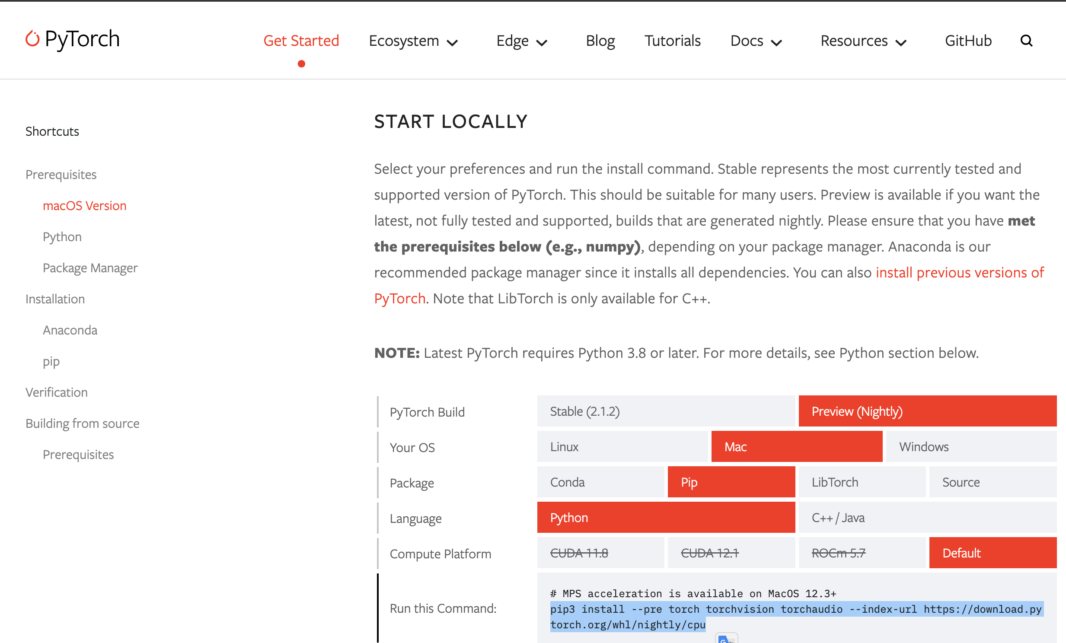Open the search magnifier icon
Viewport: 1066px width, 643px height.
click(x=1026, y=41)
